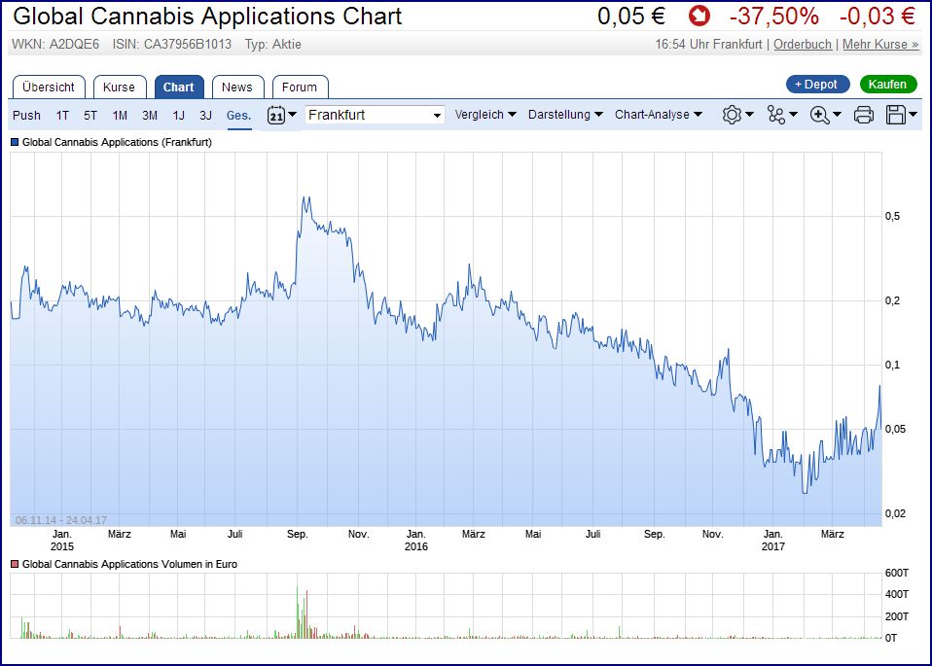Image resolution: width=932 pixels, height=666 pixels.
Task: Expand the Vergleich dropdown menu
Action: (485, 115)
